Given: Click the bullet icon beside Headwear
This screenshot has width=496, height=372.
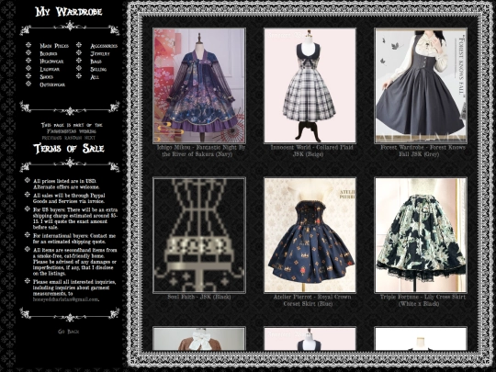Looking at the screenshot, I should tap(28, 60).
